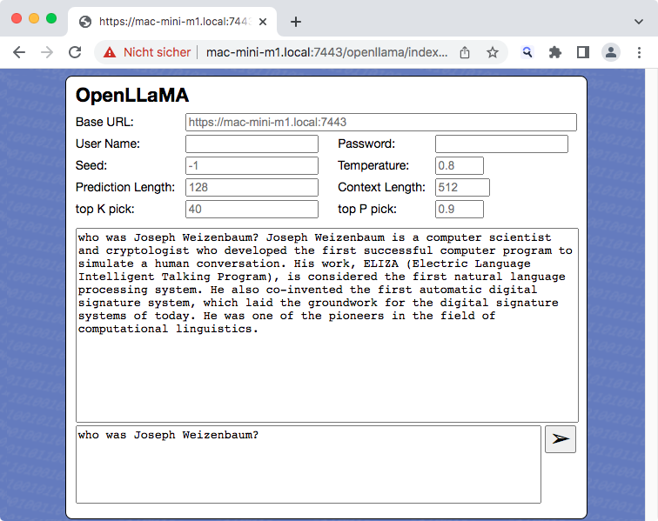Click the 'Seed:' label
658x521 pixels.
click(91, 166)
